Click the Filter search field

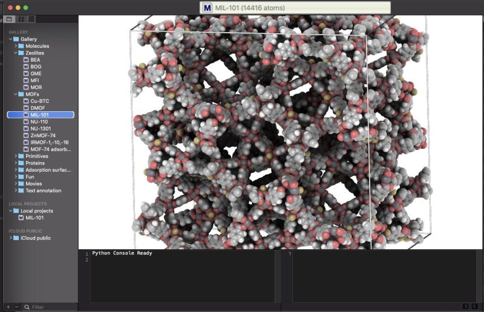[x=50, y=307]
